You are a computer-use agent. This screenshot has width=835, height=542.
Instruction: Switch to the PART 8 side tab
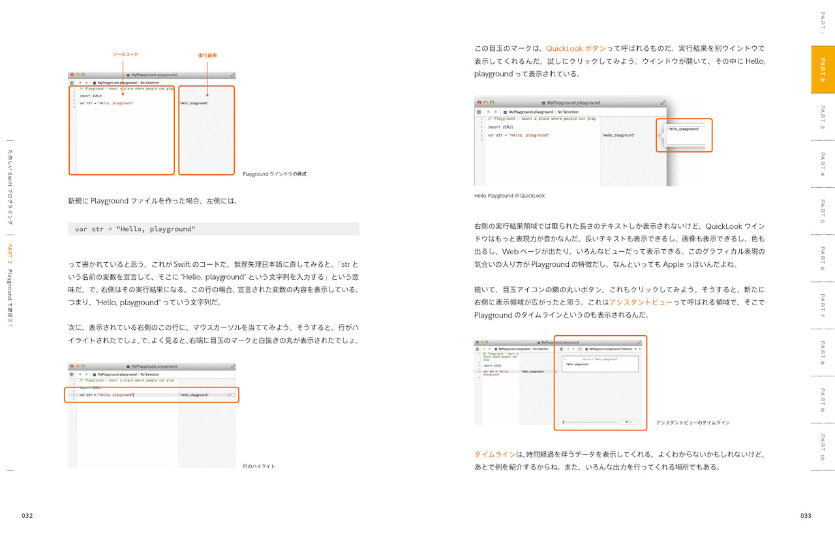(823, 352)
